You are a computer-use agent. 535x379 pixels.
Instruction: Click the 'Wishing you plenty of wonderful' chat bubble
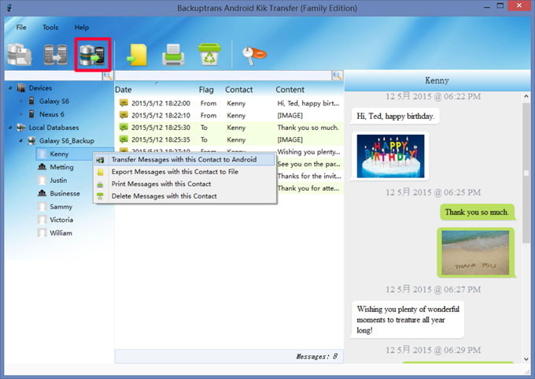point(408,320)
